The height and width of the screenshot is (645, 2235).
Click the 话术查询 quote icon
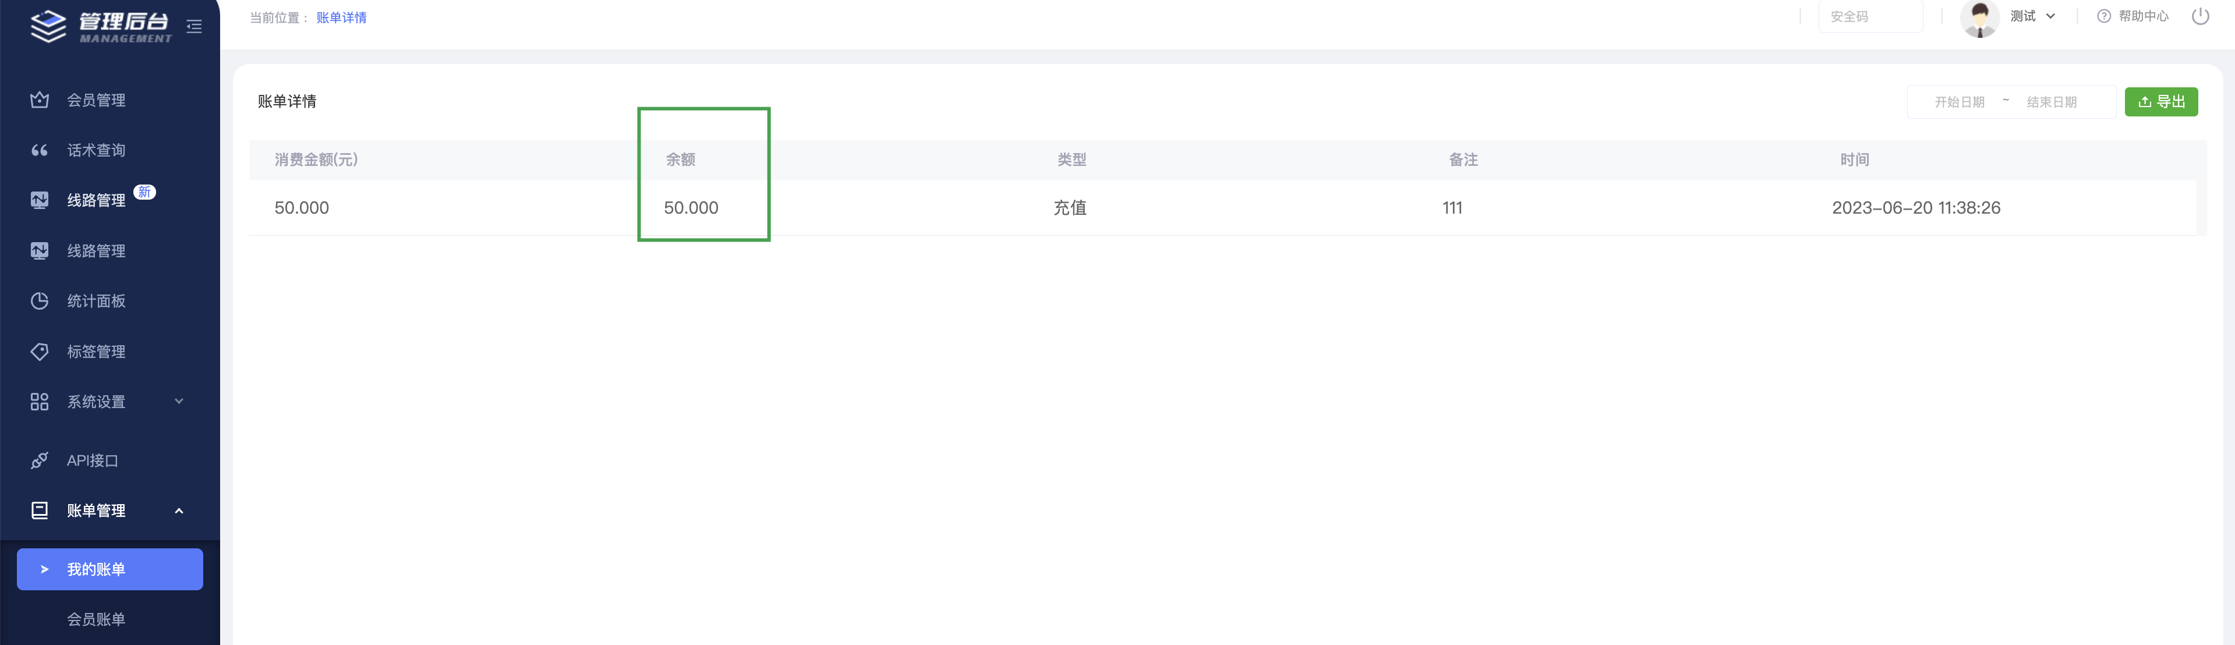coord(39,150)
